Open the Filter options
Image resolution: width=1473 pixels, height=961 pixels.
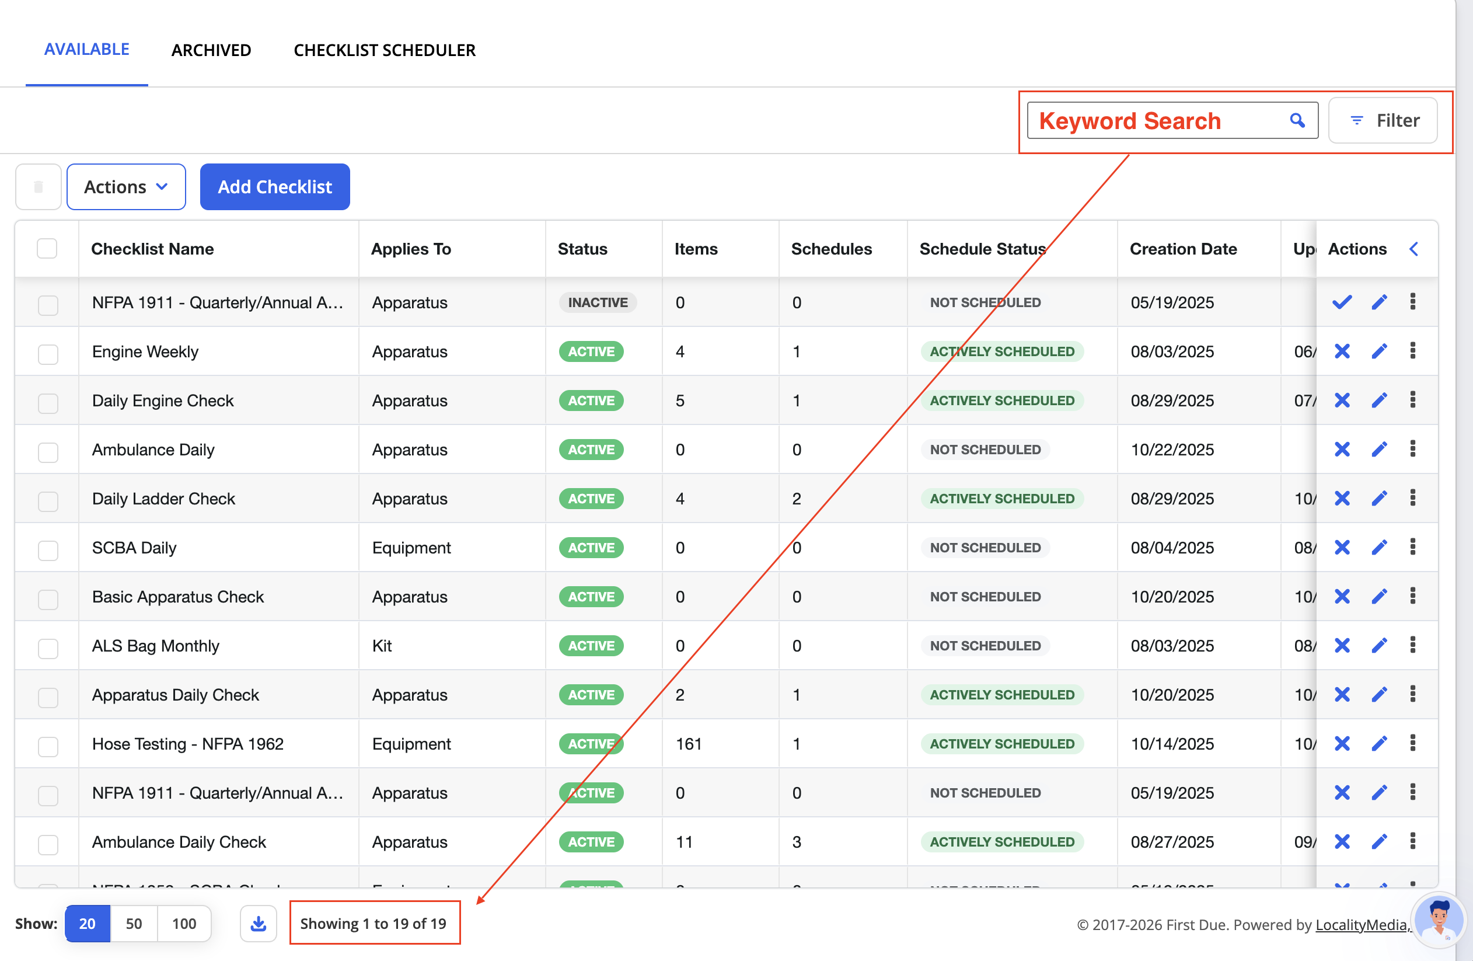pyautogui.click(x=1383, y=120)
